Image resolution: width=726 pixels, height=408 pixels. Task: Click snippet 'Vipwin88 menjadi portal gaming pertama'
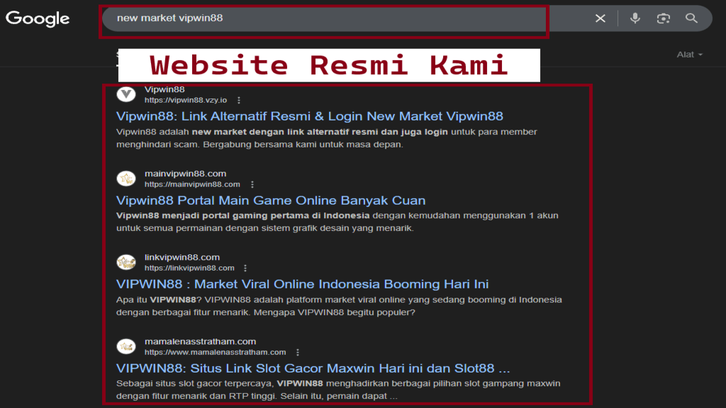click(x=337, y=222)
